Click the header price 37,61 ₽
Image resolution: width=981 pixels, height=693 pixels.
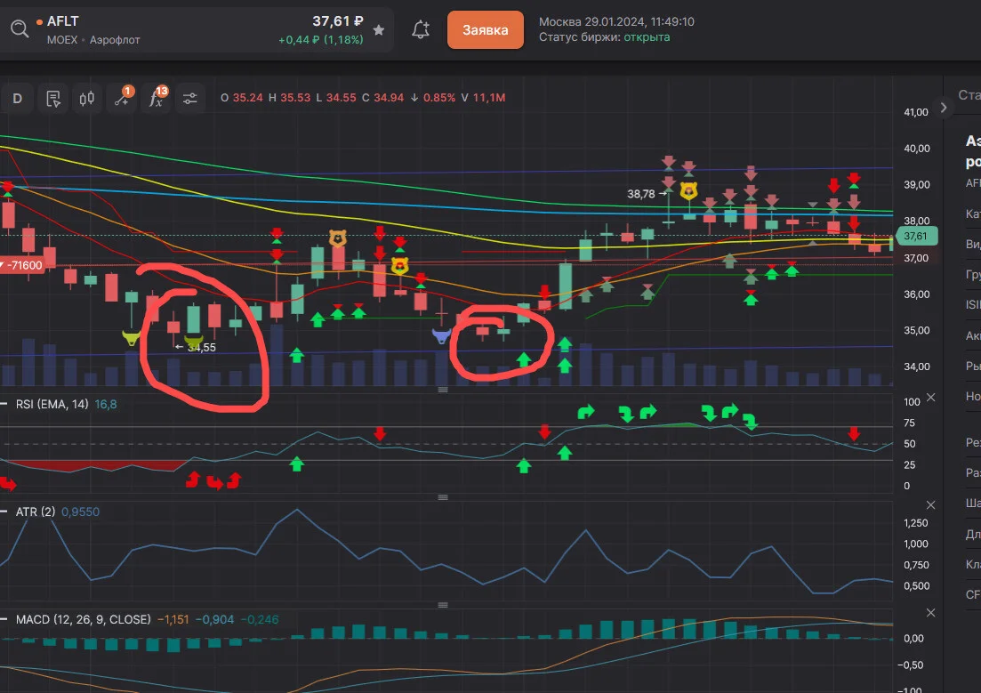[x=338, y=21]
